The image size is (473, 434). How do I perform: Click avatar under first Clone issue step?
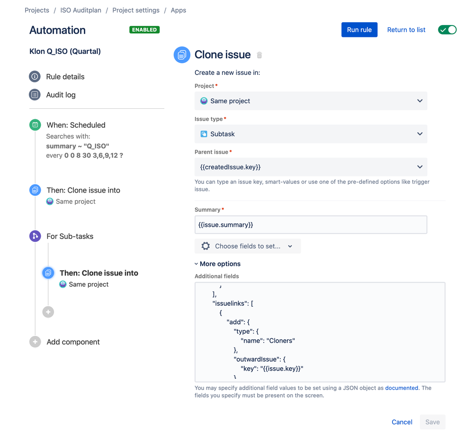click(50, 202)
